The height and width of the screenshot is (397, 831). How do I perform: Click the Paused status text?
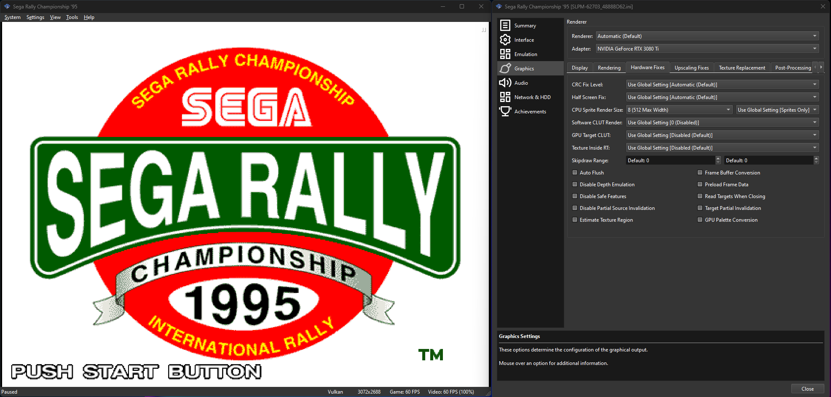[x=9, y=392]
